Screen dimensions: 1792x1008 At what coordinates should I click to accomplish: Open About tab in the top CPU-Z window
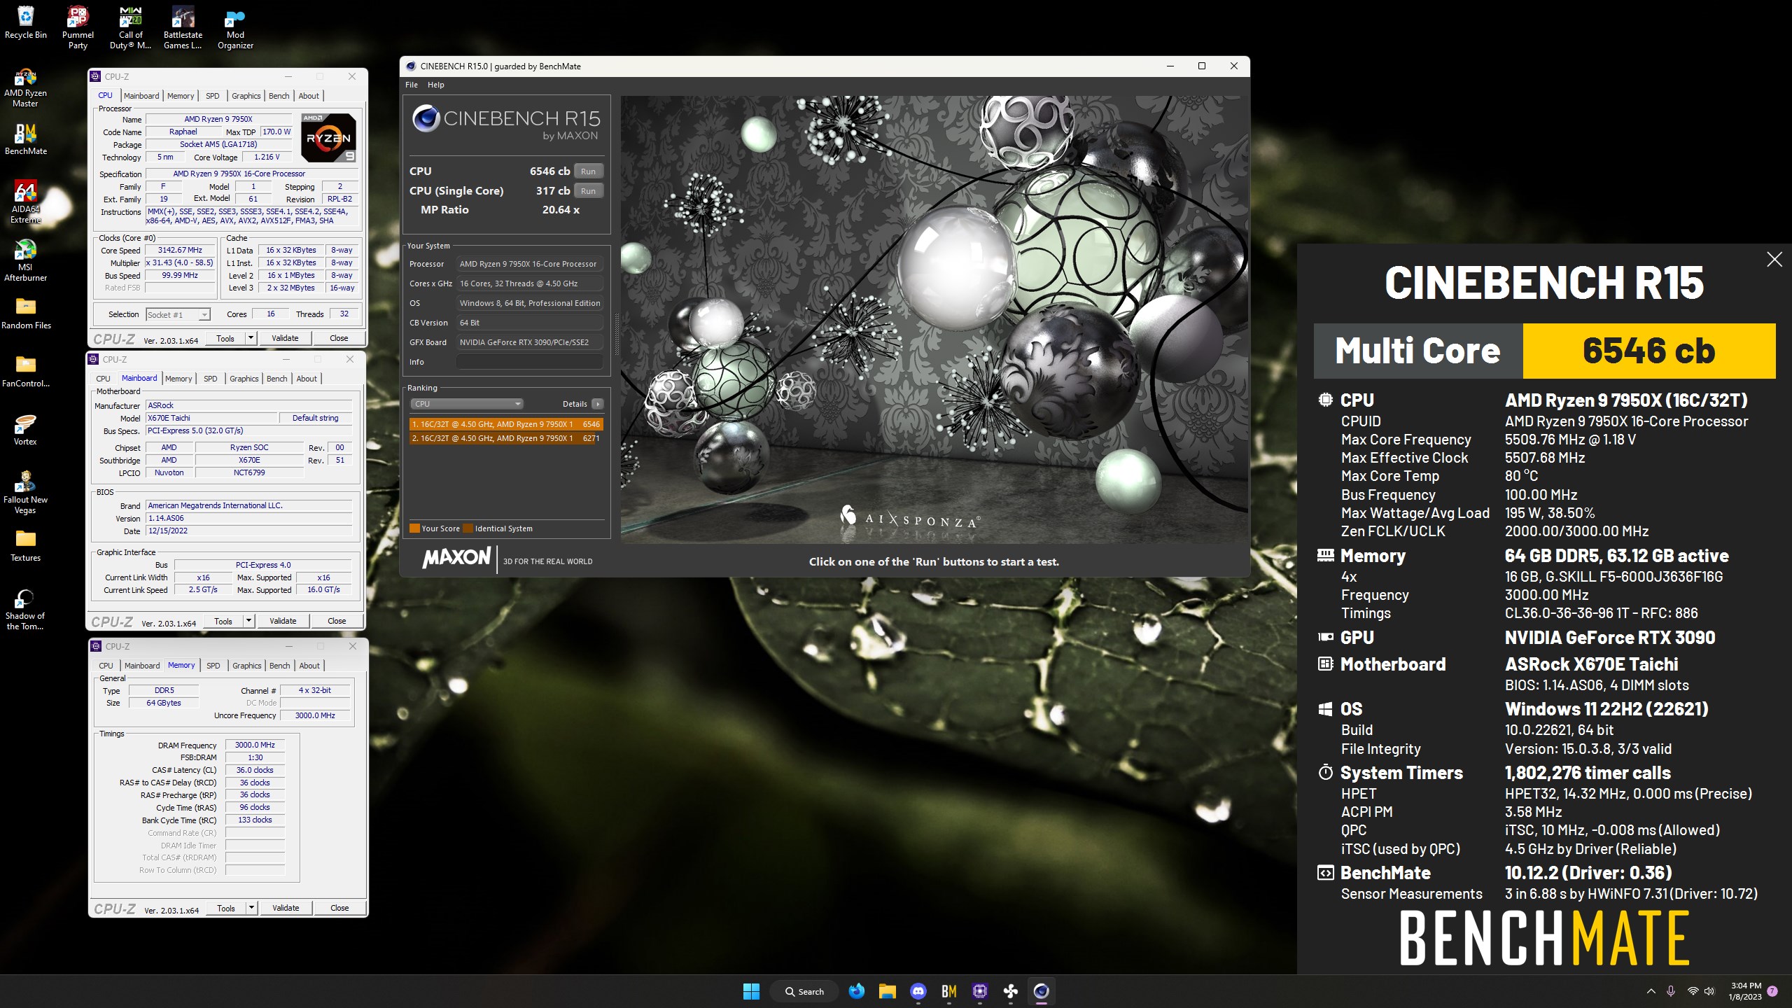[x=309, y=96]
